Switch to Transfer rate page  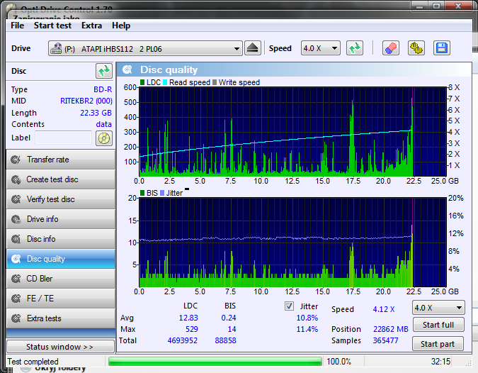tap(61, 160)
